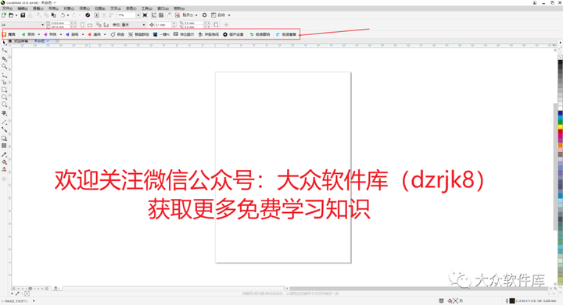Toggle landscape page orientation
The height and width of the screenshot is (305, 563).
[x=90, y=25]
